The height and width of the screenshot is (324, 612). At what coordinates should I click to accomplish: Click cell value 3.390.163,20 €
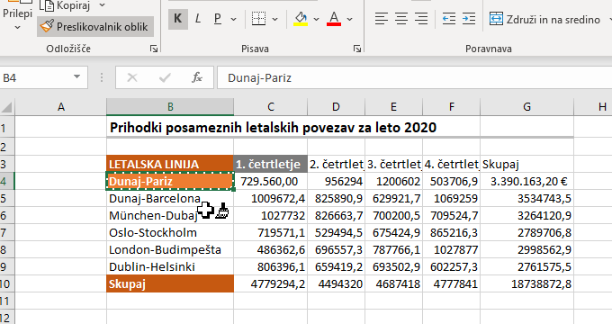[526, 181]
